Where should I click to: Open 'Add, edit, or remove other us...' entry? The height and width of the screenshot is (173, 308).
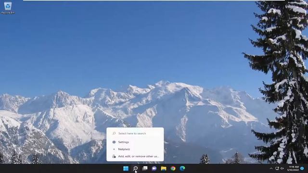coord(135,156)
